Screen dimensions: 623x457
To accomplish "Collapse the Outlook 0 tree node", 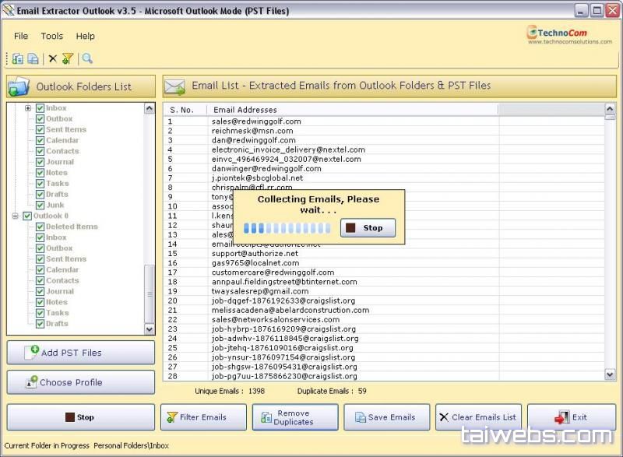I will pos(16,216).
